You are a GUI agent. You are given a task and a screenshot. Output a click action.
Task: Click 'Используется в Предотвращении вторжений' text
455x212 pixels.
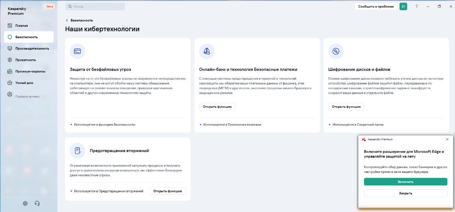click(109, 191)
